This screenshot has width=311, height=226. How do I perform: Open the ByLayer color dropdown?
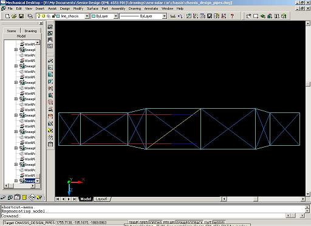pos(115,16)
